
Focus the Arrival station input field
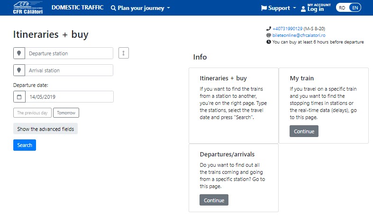pyautogui.click(x=69, y=70)
